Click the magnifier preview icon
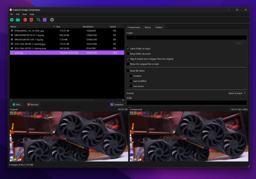Image resolution: width=256 pixels, height=179 pixels. (x=39, y=20)
